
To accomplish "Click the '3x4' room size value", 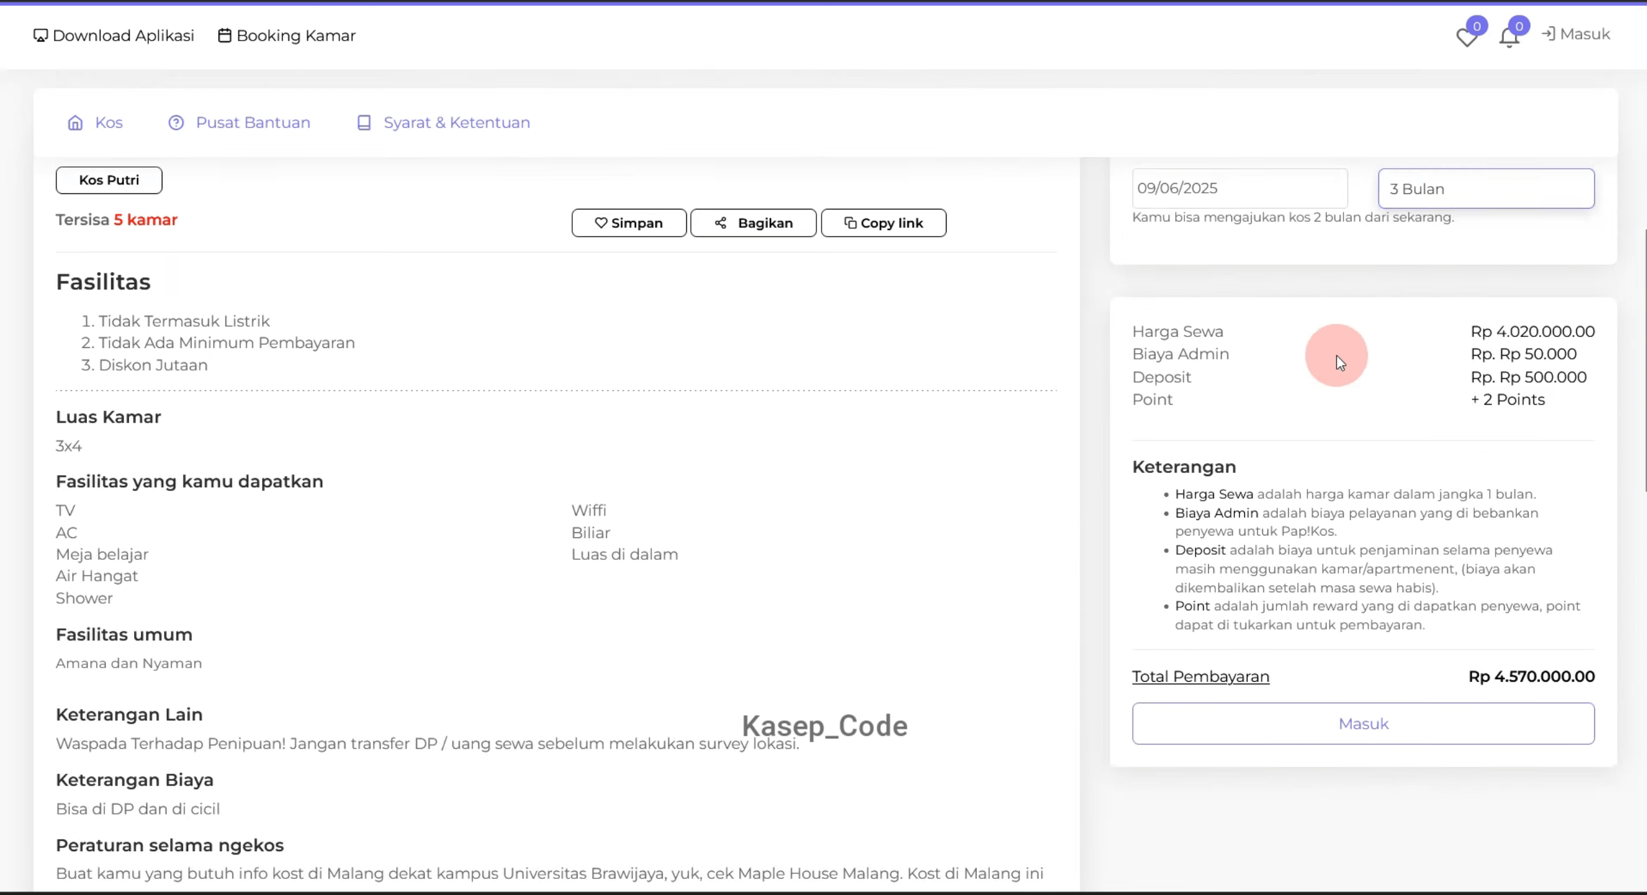I will 69,446.
